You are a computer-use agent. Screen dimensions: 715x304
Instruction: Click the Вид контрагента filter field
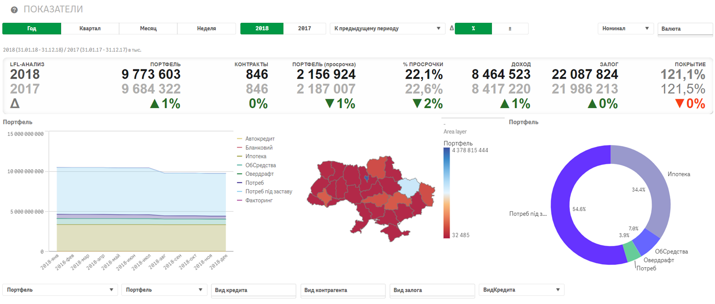(x=343, y=290)
